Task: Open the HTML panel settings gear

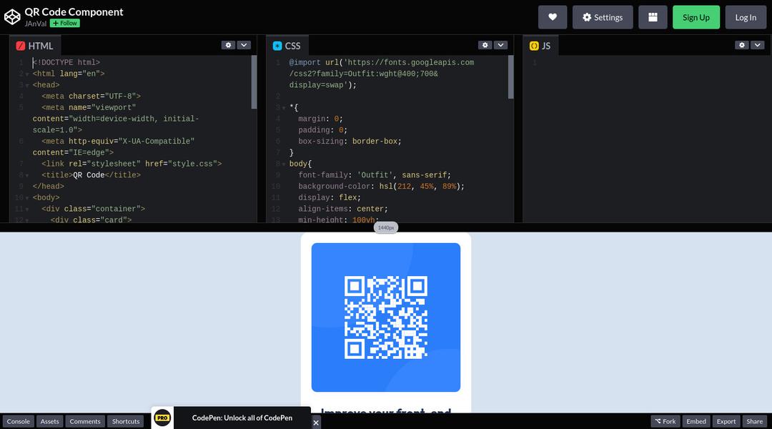Action: (228, 44)
